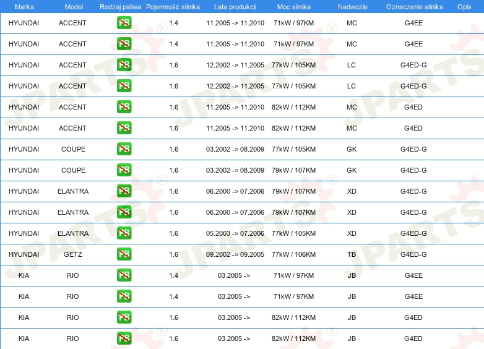Click production years 05.2003 -> 07.2006
484x349 pixels.
(235, 233)
